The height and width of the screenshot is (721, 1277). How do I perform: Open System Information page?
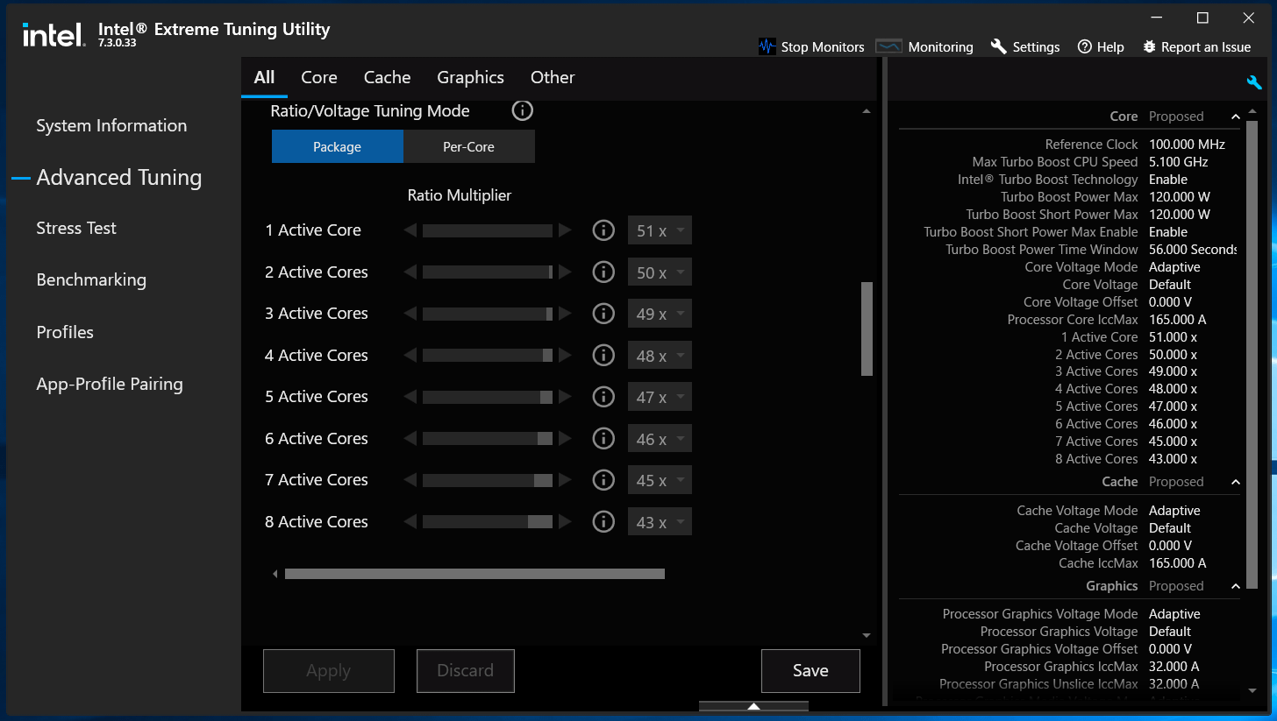point(111,125)
